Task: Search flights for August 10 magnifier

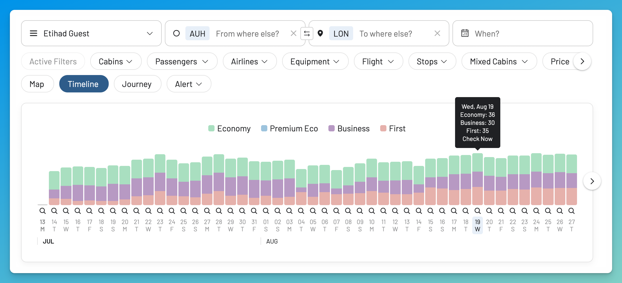Action: 372,211
